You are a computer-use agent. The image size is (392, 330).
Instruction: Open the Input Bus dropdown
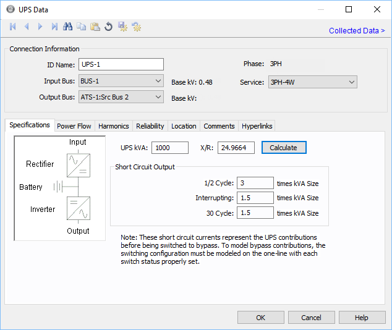coord(121,81)
